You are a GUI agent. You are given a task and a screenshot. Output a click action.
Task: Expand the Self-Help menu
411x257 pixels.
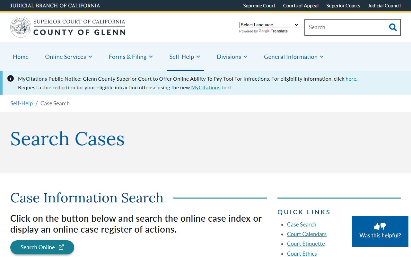tap(185, 57)
